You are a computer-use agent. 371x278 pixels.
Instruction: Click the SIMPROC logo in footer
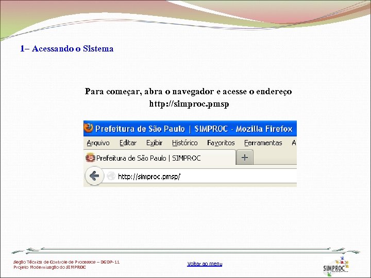(336, 267)
